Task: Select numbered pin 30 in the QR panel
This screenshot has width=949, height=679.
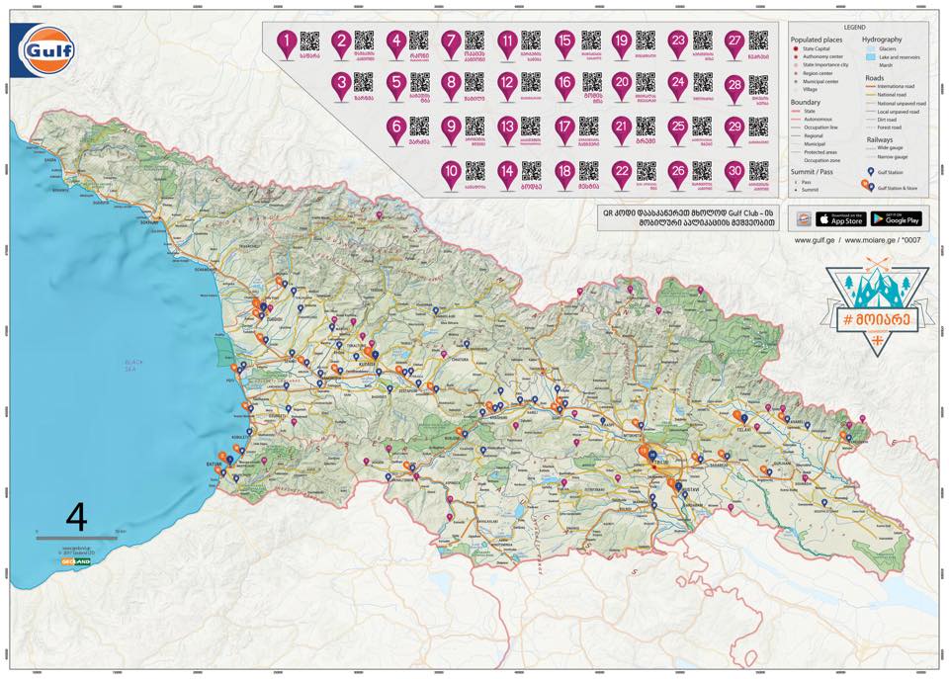Action: point(734,174)
